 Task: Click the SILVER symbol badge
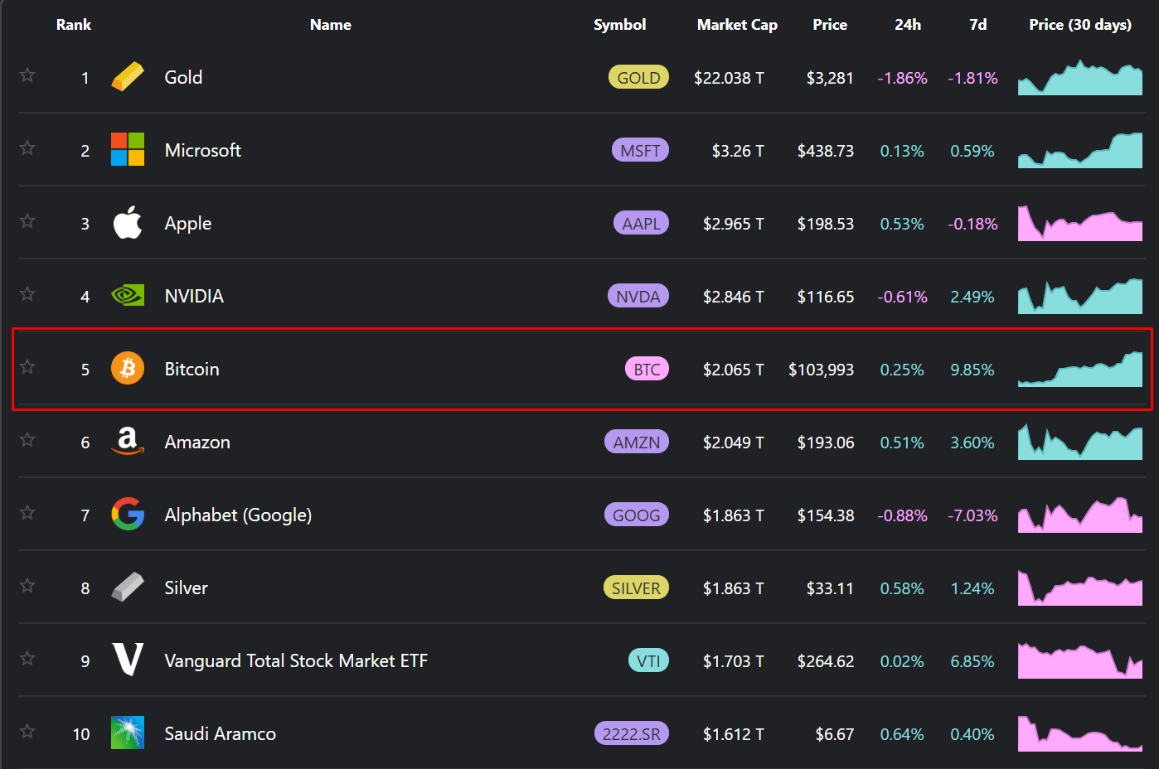(x=636, y=588)
